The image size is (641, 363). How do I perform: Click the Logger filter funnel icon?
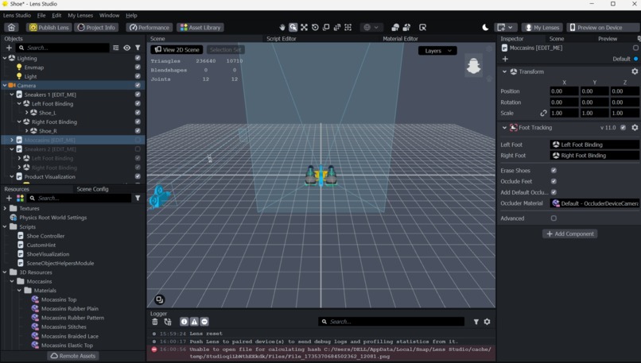coord(476,322)
